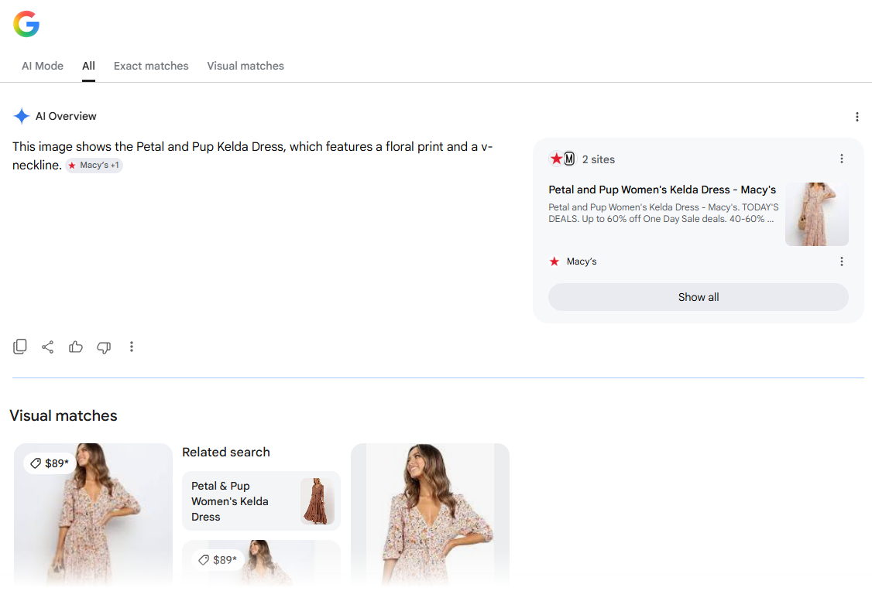This screenshot has width=872, height=591.
Task: Open the Visual matches tab
Action: click(245, 66)
